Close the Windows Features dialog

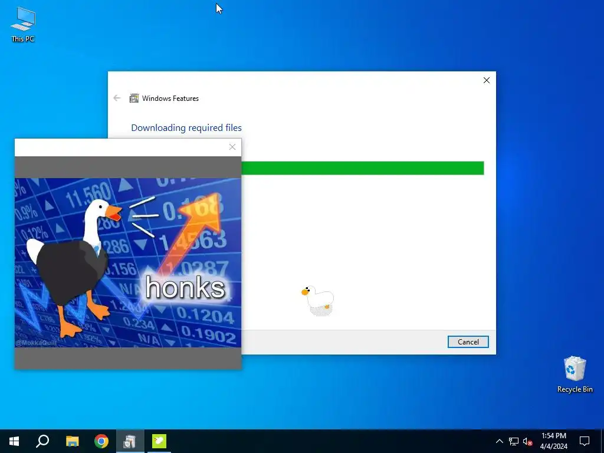pos(487,80)
